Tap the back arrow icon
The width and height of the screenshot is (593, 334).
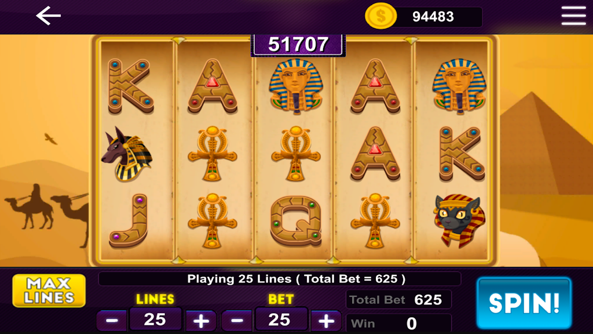49,16
